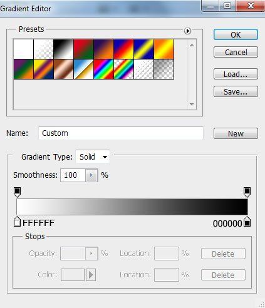Choose the foreground-to-transparent gradient preset
Image resolution: width=265 pixels, height=308 pixels.
pyautogui.click(x=43, y=49)
